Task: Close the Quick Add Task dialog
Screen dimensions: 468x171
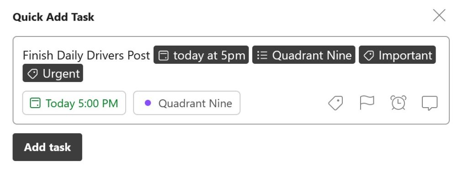Action: pos(439,16)
